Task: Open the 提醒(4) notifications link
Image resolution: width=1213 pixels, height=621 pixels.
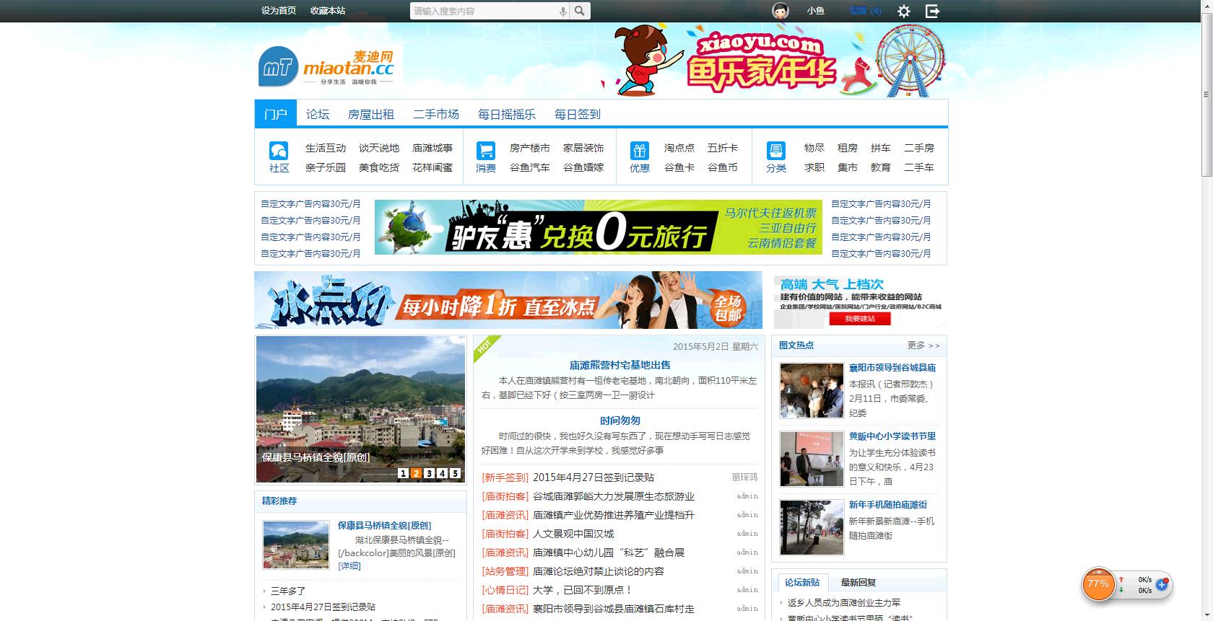Action: [x=865, y=11]
